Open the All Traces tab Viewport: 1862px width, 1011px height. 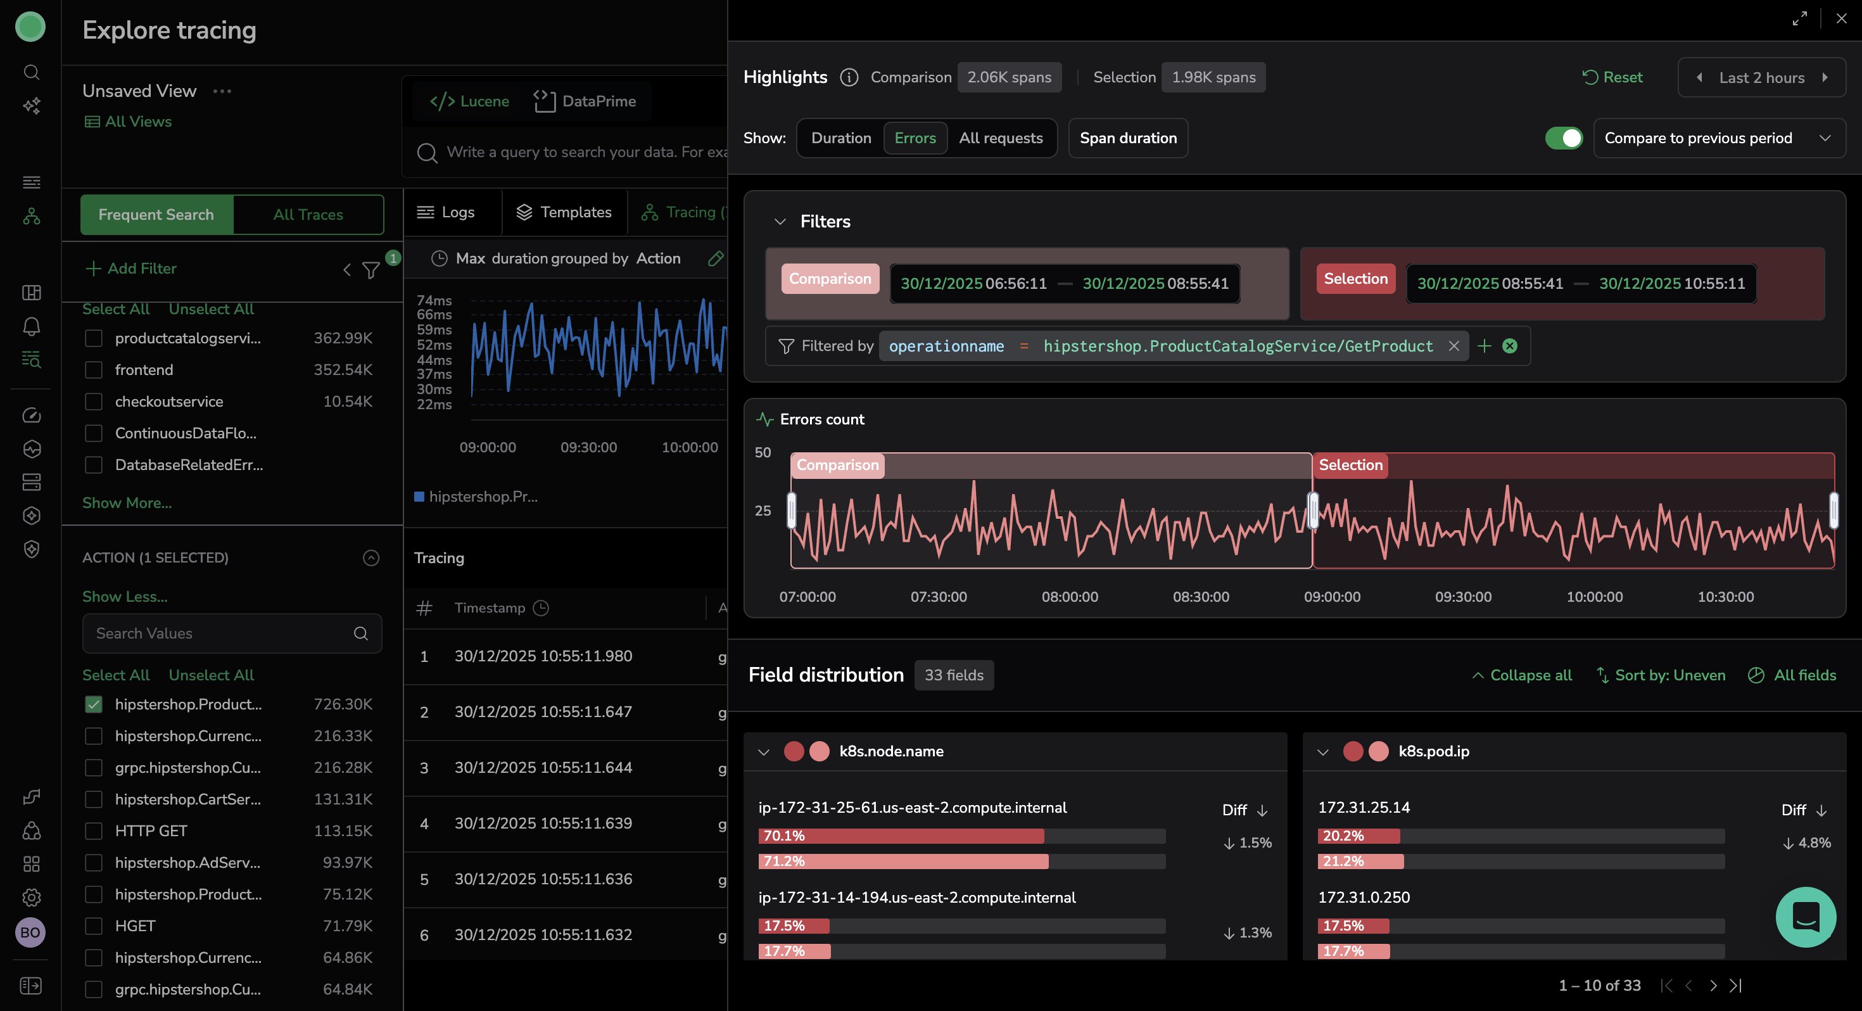pyautogui.click(x=308, y=215)
